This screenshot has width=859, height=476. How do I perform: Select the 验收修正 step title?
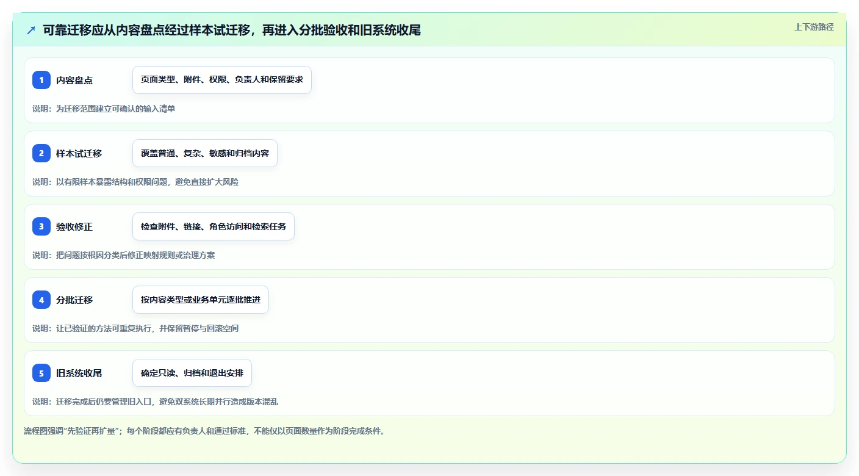[x=74, y=226]
